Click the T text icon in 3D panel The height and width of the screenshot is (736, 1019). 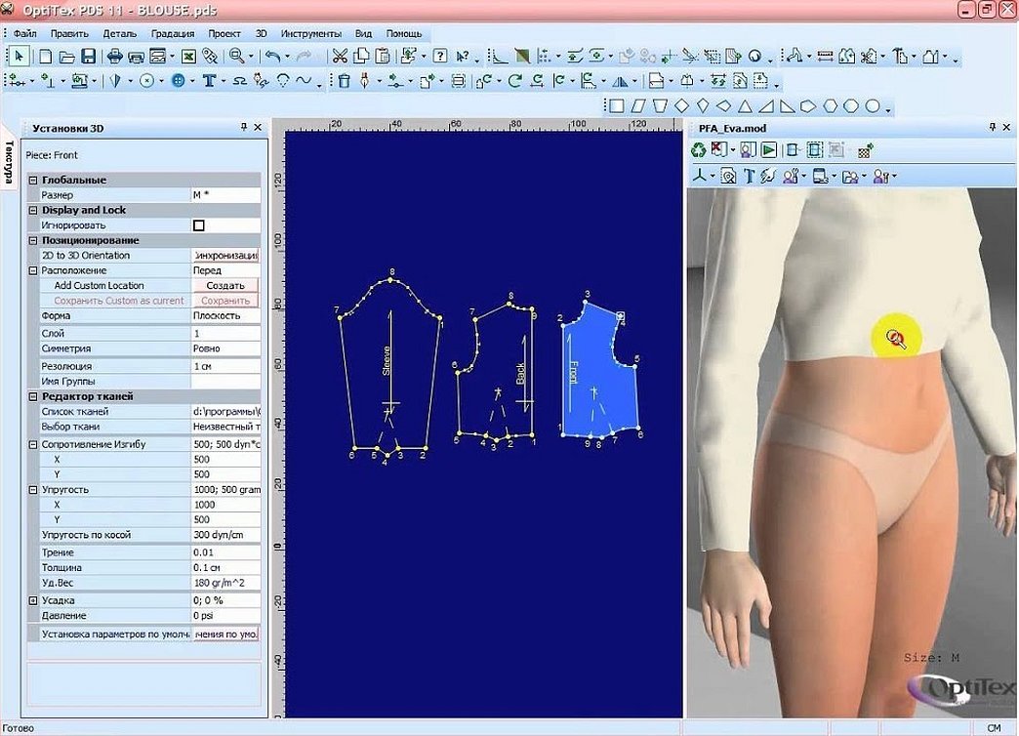tap(749, 177)
